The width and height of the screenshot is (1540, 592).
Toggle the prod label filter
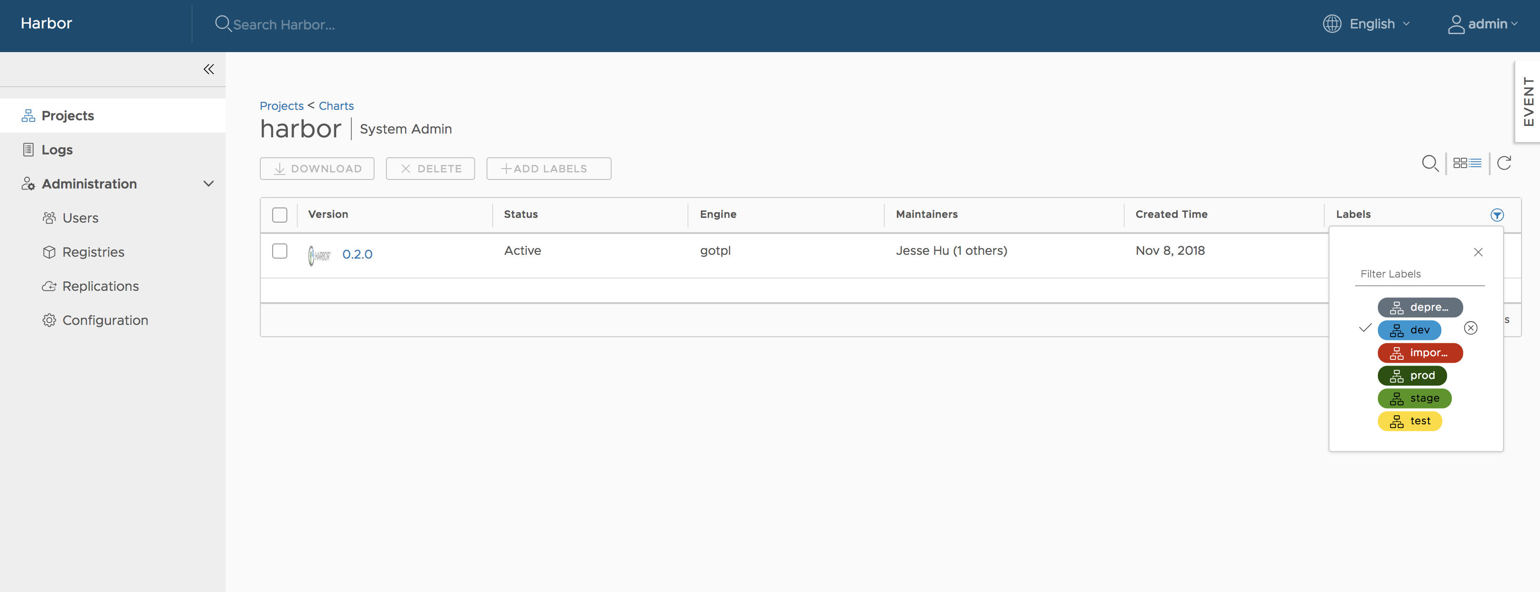coord(1412,376)
